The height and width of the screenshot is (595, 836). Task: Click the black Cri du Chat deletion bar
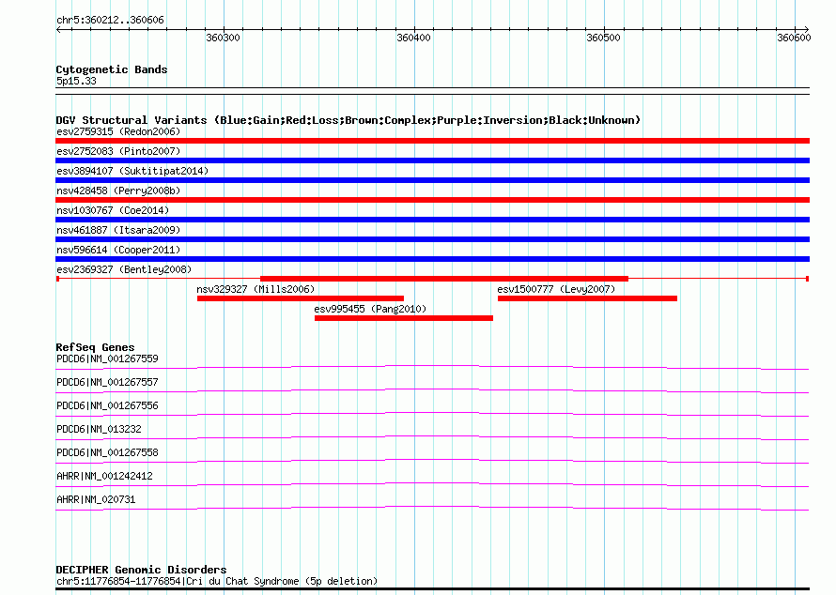click(x=432, y=589)
